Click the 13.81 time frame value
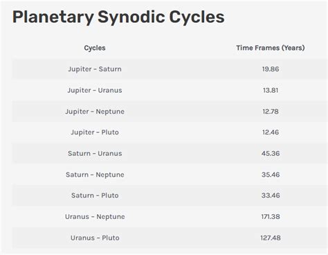Viewport: 328px width, 255px height. (271, 90)
